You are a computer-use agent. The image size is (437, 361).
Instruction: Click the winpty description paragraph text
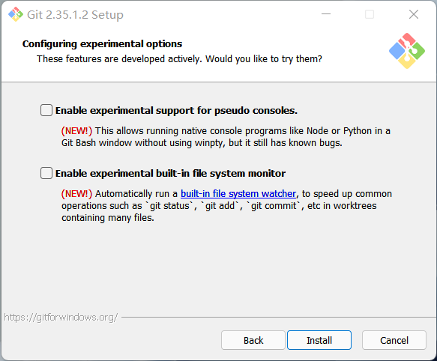click(226, 137)
